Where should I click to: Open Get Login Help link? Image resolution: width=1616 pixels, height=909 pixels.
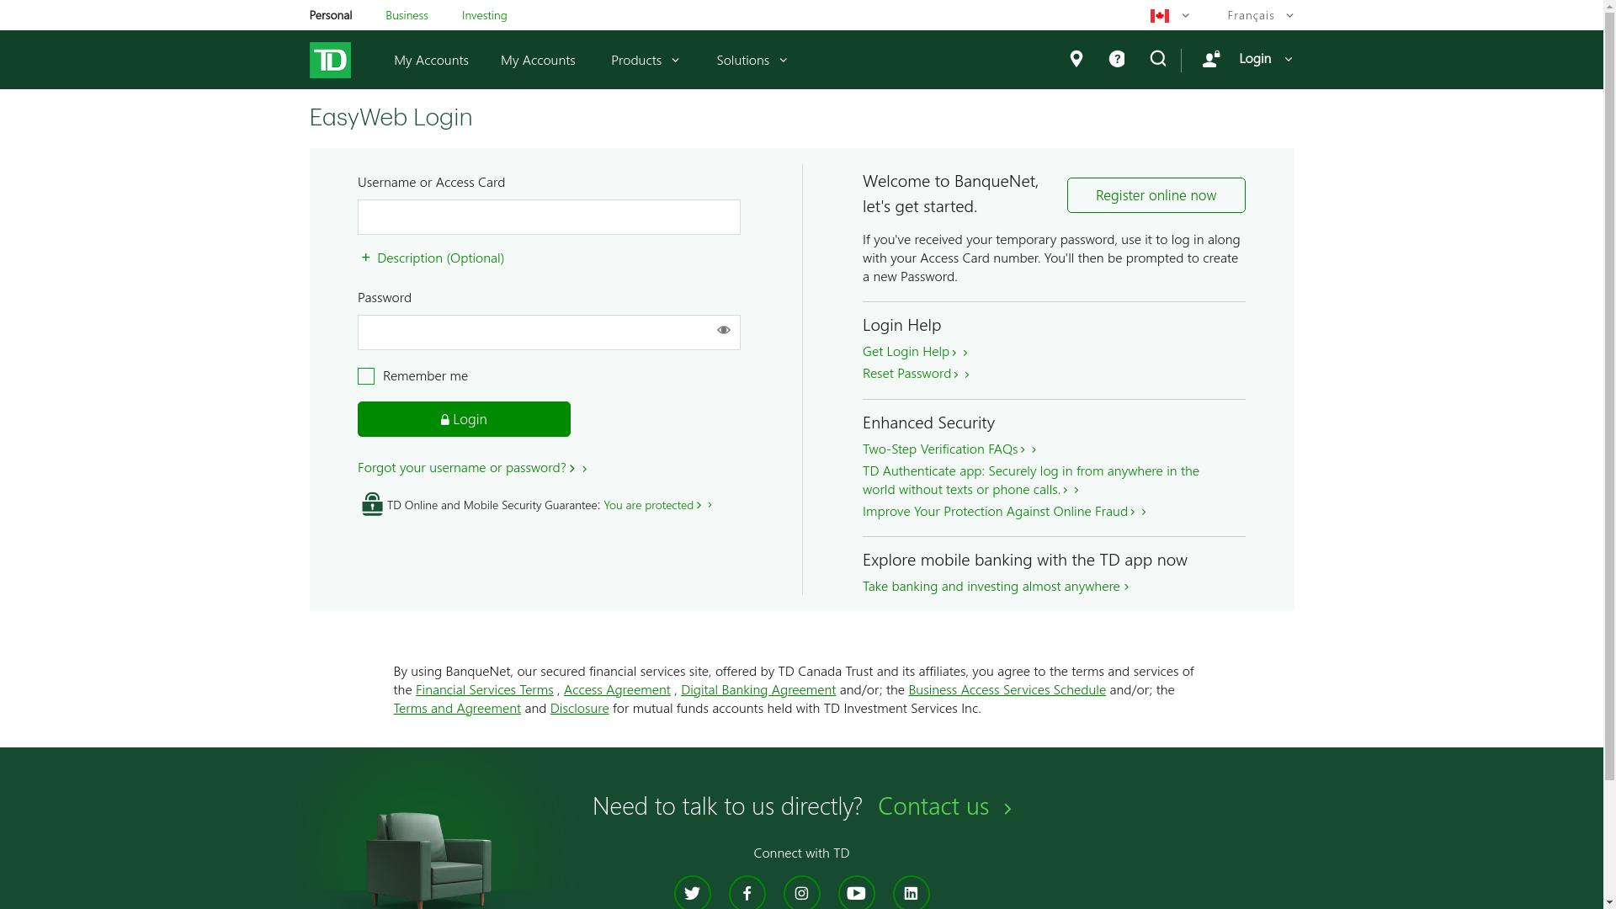pos(915,351)
